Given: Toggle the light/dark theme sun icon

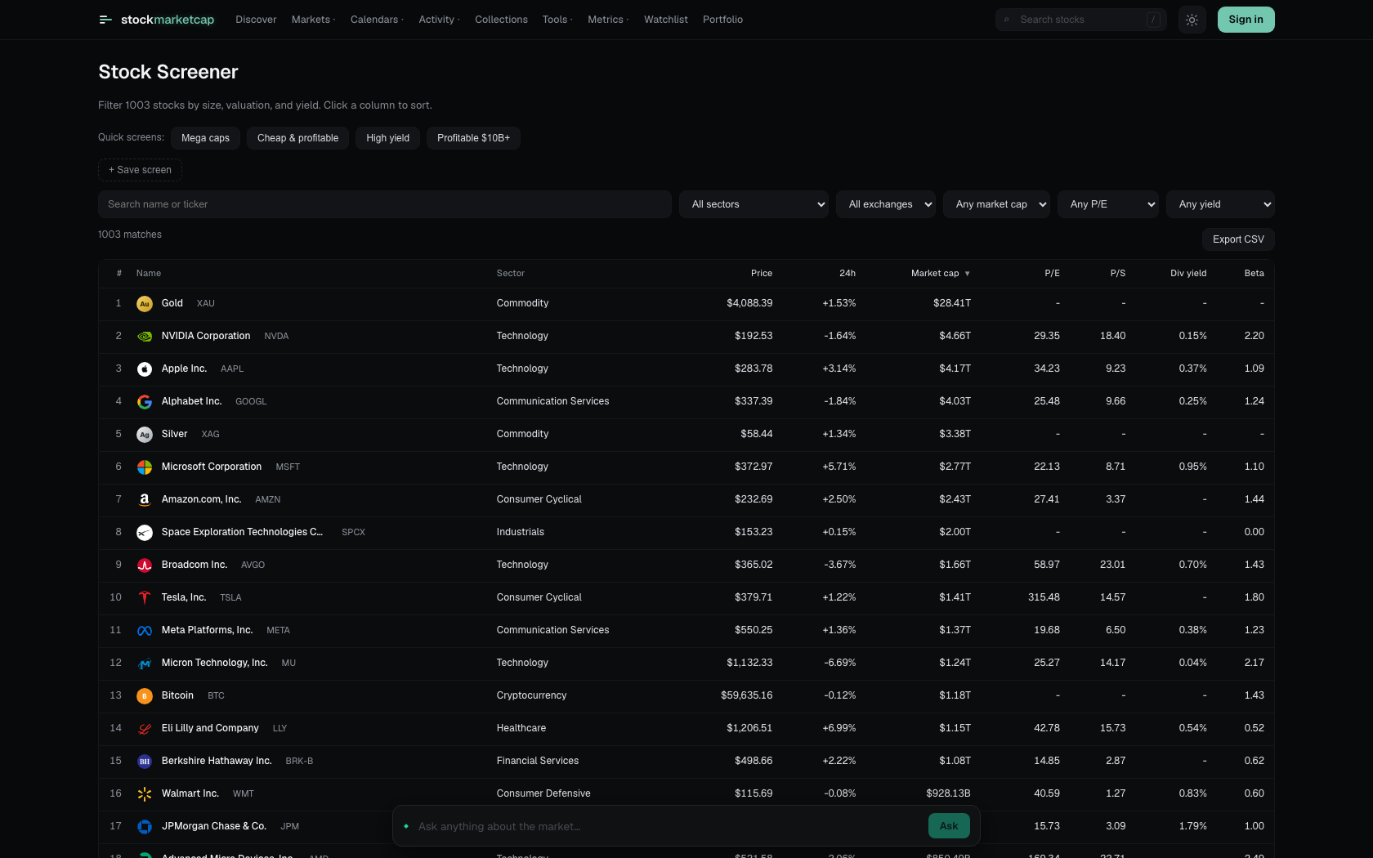Looking at the screenshot, I should click(1192, 20).
